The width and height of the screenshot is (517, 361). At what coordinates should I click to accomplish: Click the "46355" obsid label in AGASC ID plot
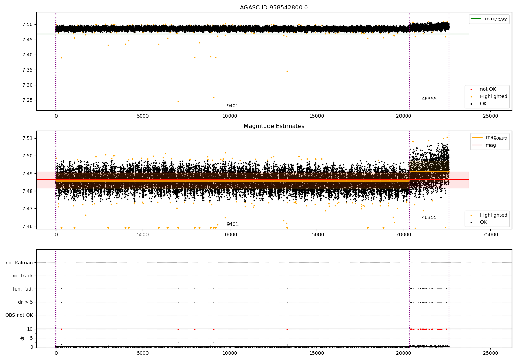coord(429,99)
